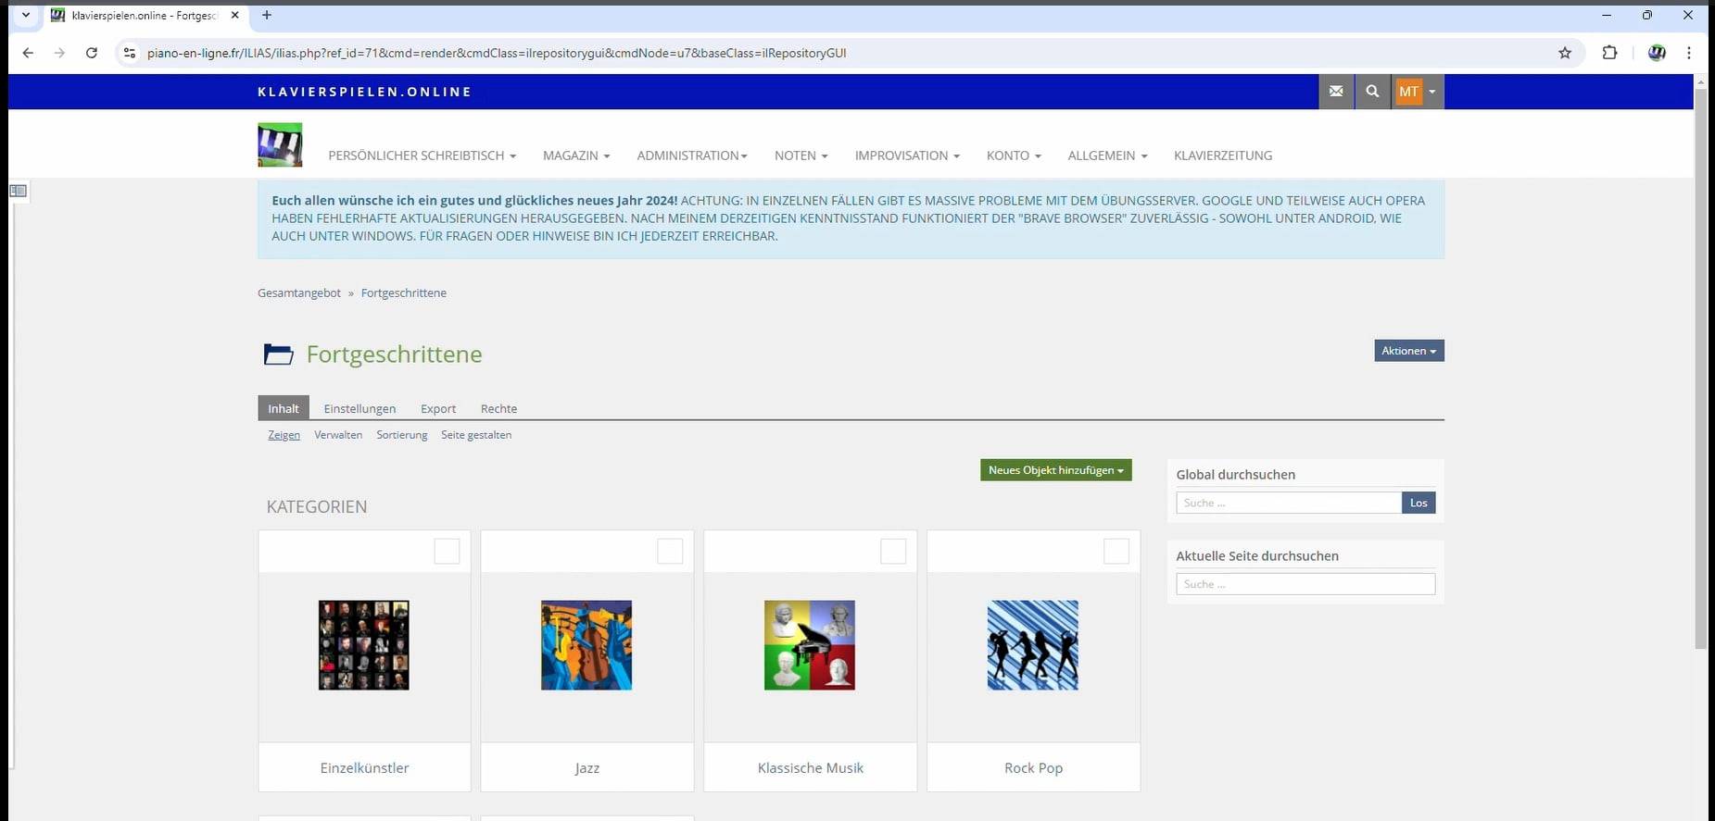Switch to the Einstellungen tab
1715x821 pixels.
click(359, 408)
